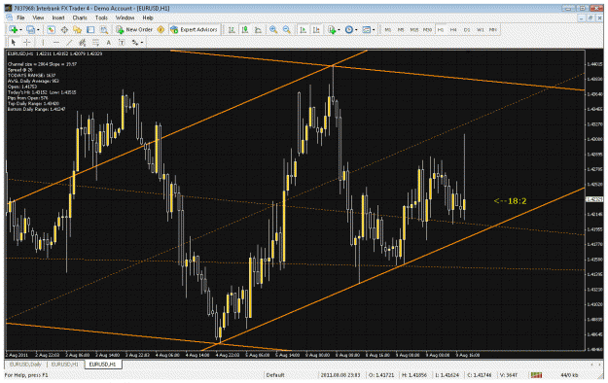Select the MN timeframe button
The height and width of the screenshot is (383, 608).
click(x=493, y=30)
